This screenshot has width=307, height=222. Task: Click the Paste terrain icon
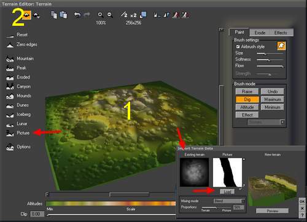pos(63,15)
